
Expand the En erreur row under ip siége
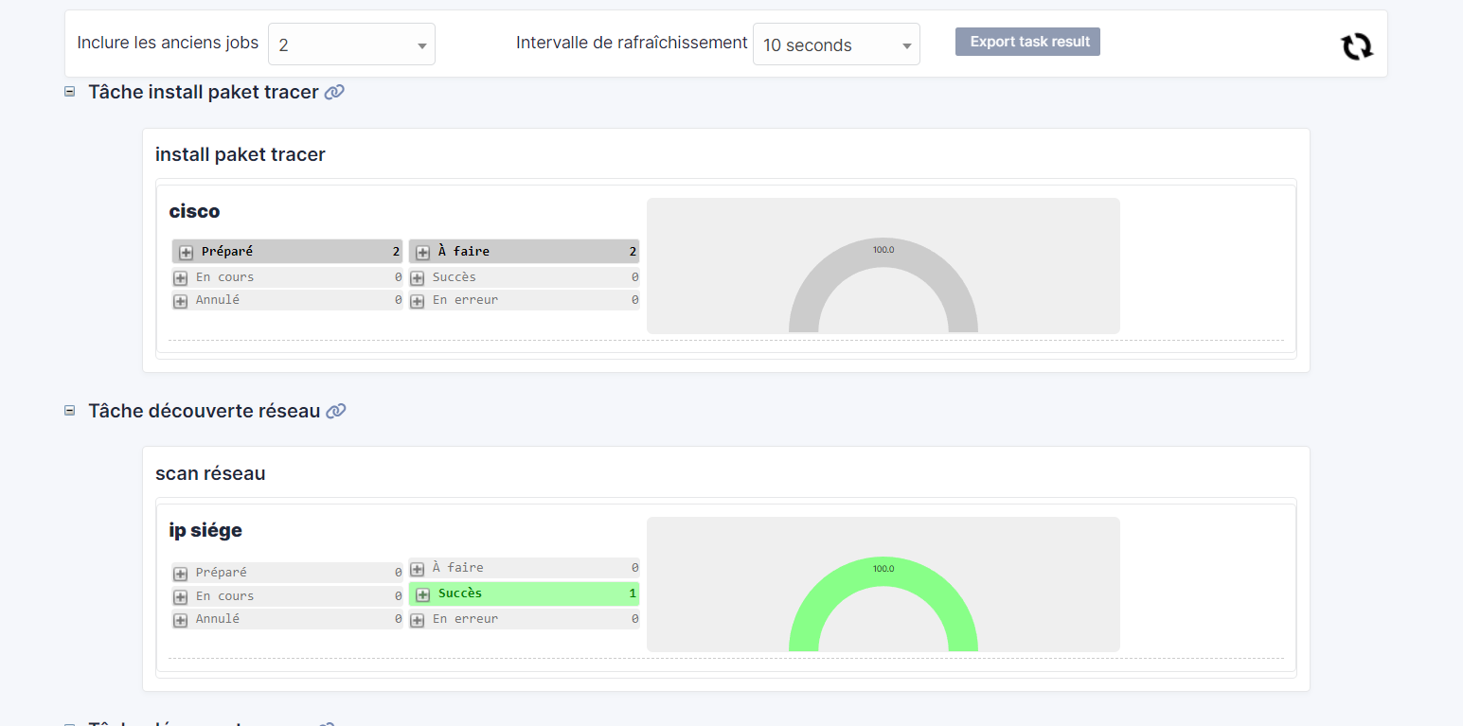(x=417, y=619)
